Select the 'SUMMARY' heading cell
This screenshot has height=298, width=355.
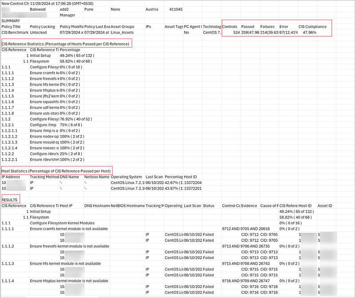pos(11,21)
